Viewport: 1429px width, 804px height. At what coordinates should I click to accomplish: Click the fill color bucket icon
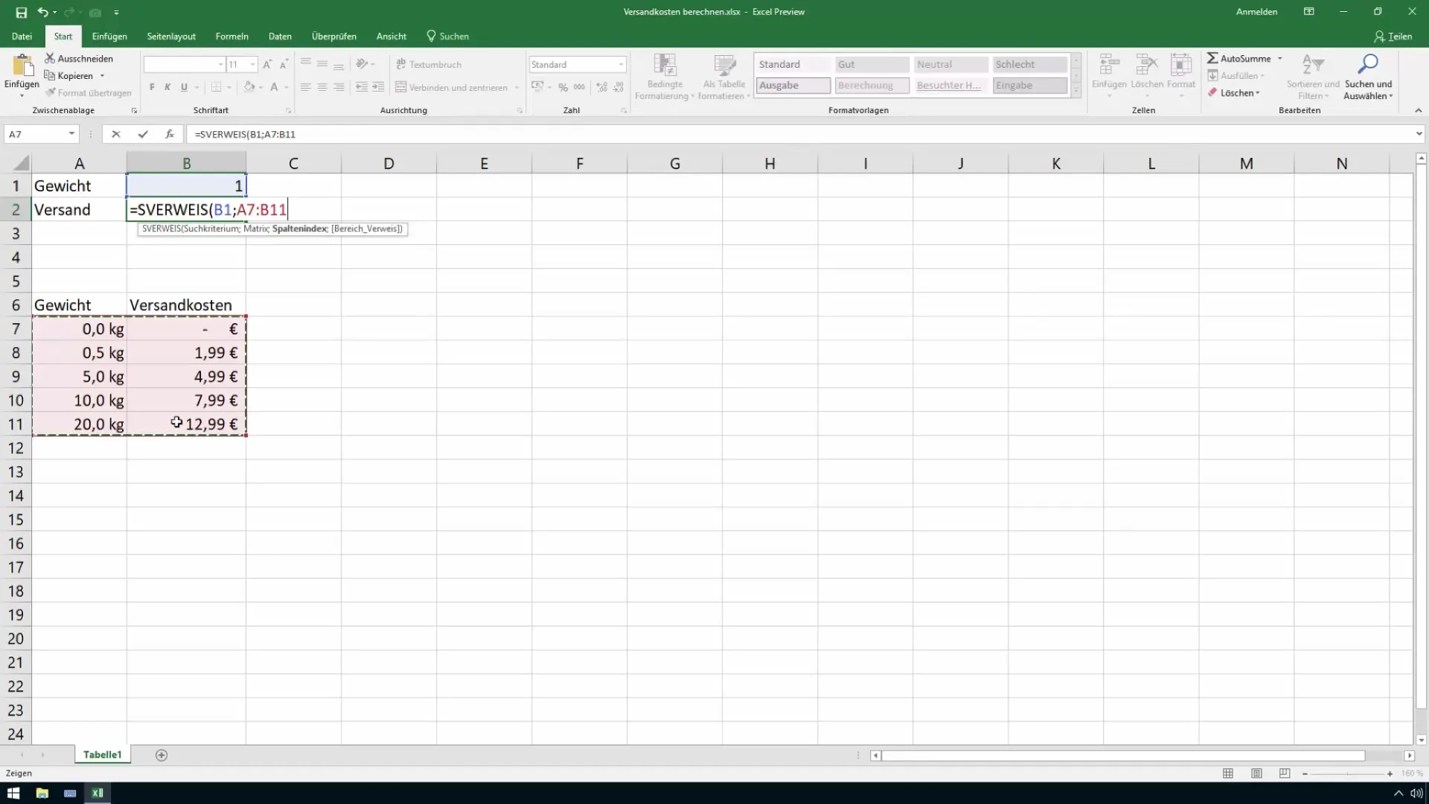pyautogui.click(x=249, y=87)
